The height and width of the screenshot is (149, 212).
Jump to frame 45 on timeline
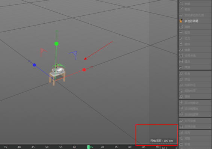pyautogui.click(x=33, y=147)
